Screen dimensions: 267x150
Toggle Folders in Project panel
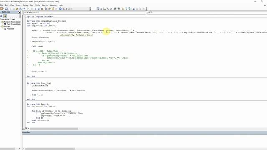pos(5,16)
